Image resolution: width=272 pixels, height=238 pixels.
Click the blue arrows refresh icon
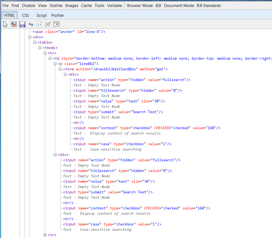point(31,24)
